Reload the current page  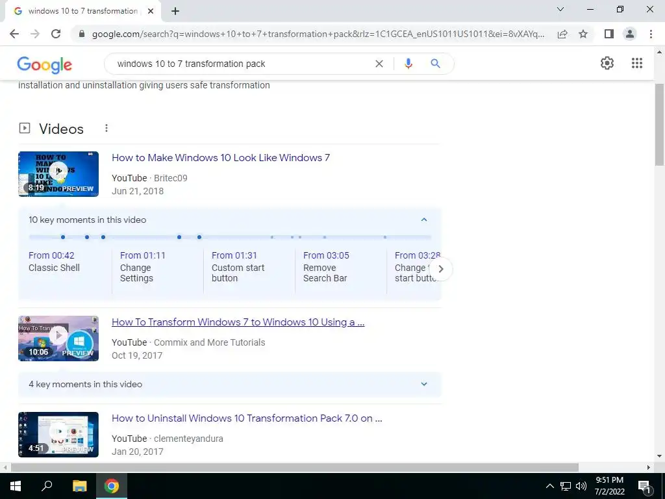pyautogui.click(x=56, y=34)
